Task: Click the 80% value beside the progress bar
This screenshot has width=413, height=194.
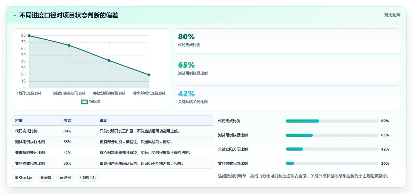Action: [385, 121]
